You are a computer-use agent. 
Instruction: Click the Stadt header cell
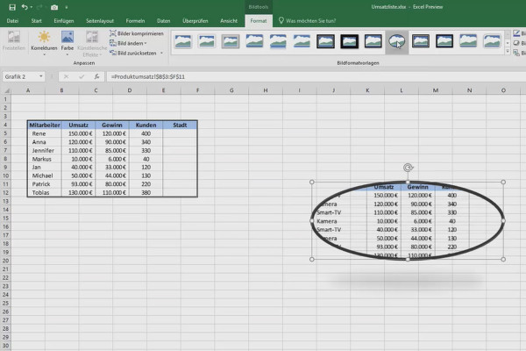pyautogui.click(x=180, y=125)
